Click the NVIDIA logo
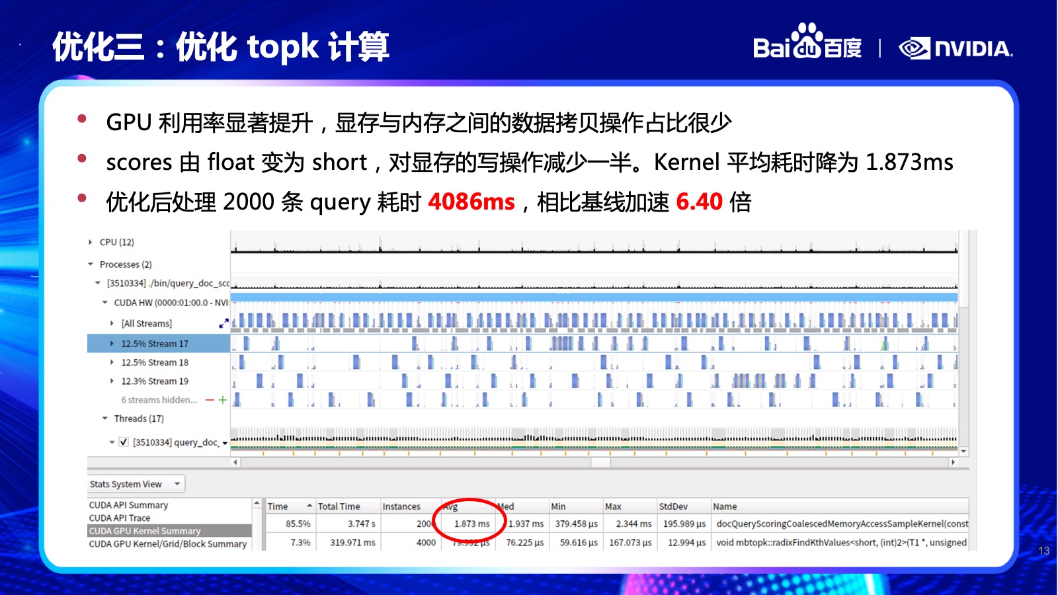The height and width of the screenshot is (595, 1058). (956, 48)
